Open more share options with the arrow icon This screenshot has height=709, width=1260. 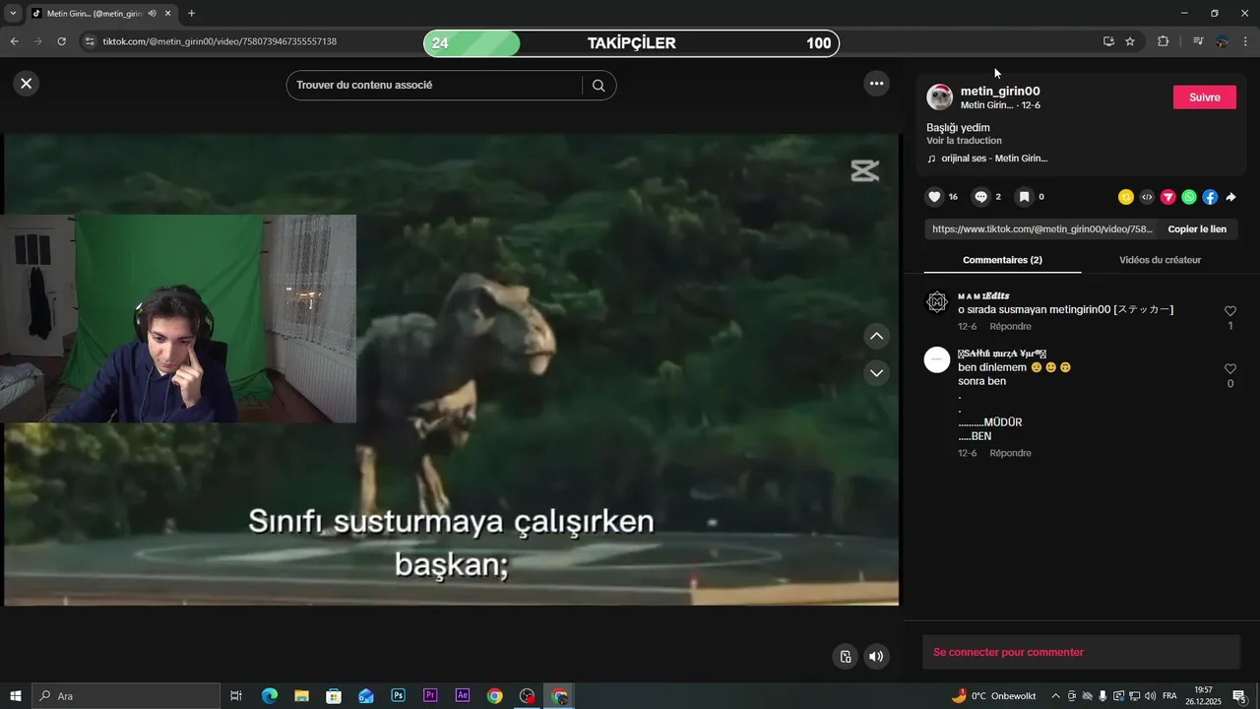click(x=1230, y=197)
